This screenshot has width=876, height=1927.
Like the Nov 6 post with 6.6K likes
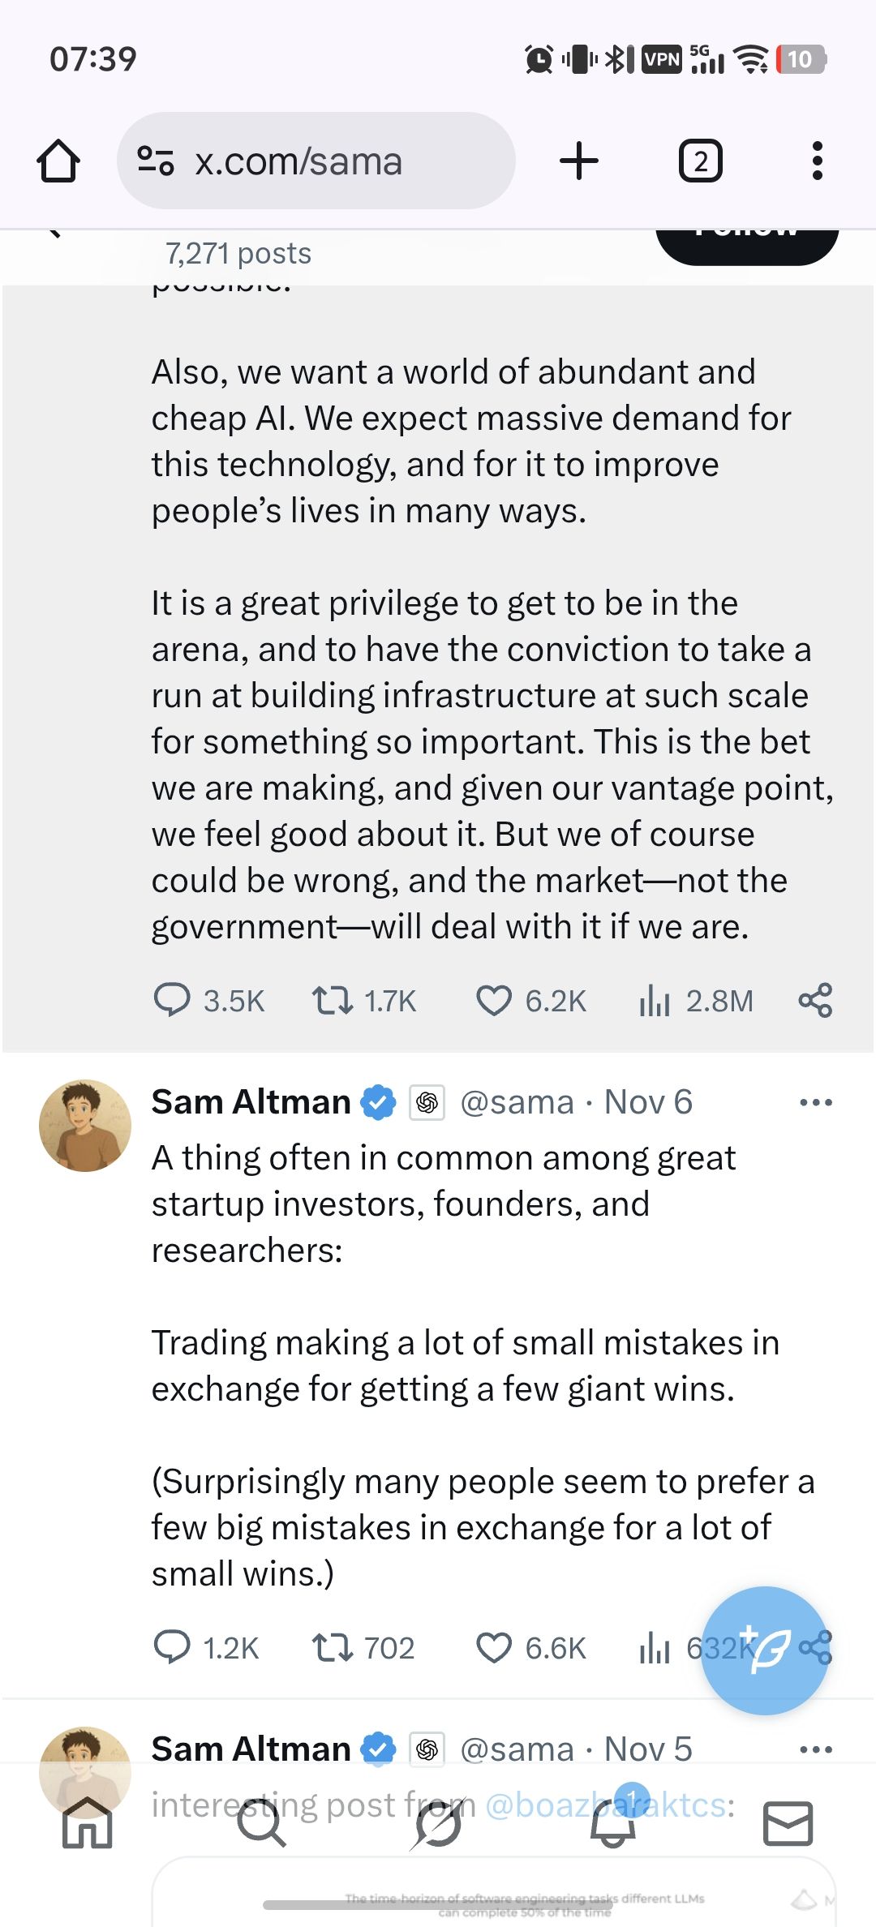[493, 1647]
